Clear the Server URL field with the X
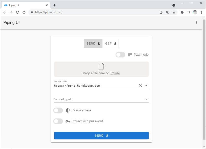 (141, 86)
